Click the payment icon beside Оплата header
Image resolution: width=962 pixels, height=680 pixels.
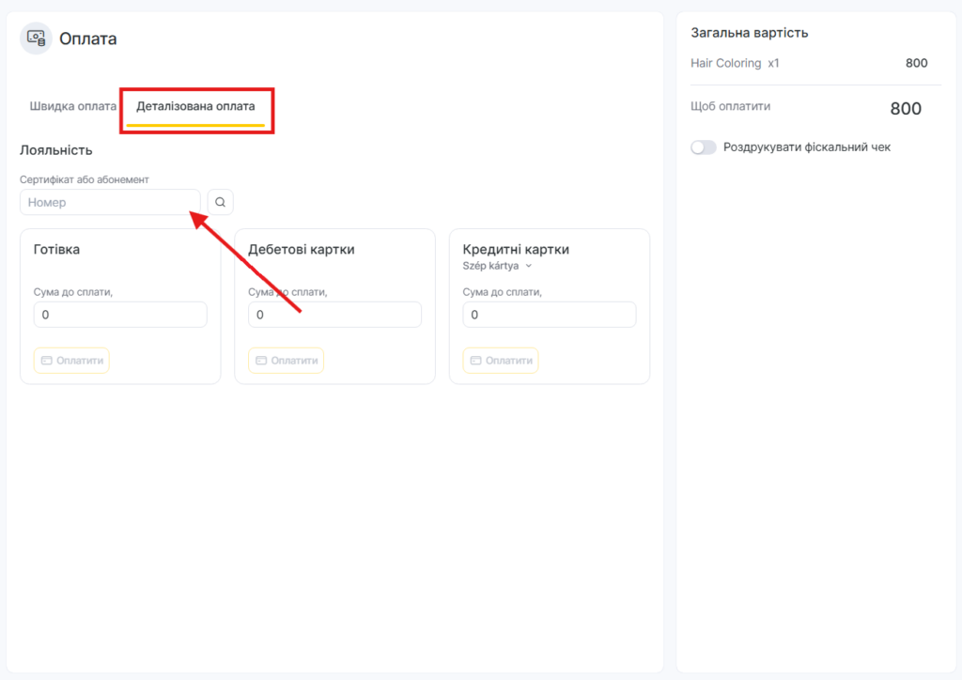[x=36, y=39]
